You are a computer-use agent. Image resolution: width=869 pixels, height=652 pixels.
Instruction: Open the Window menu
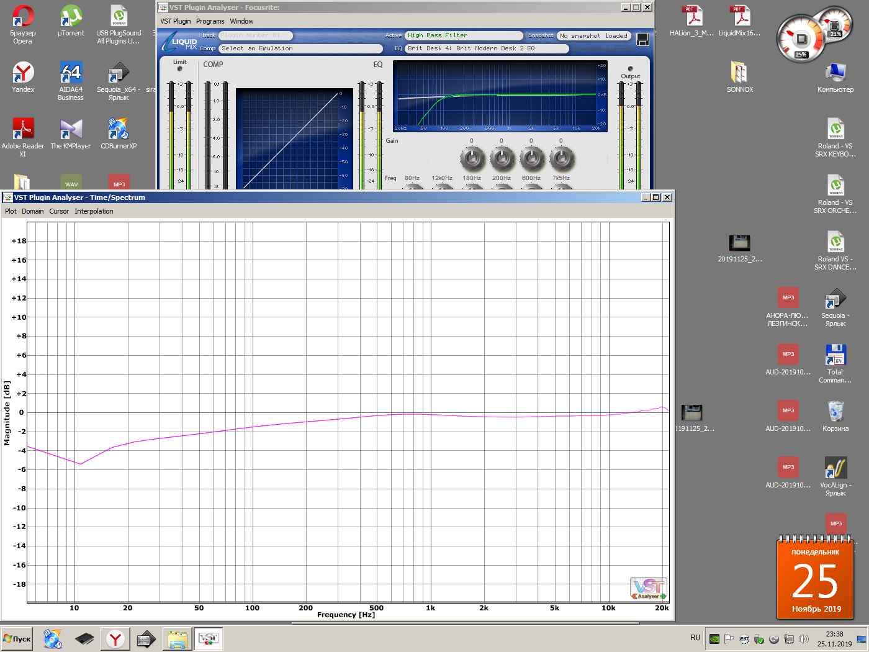click(x=241, y=21)
